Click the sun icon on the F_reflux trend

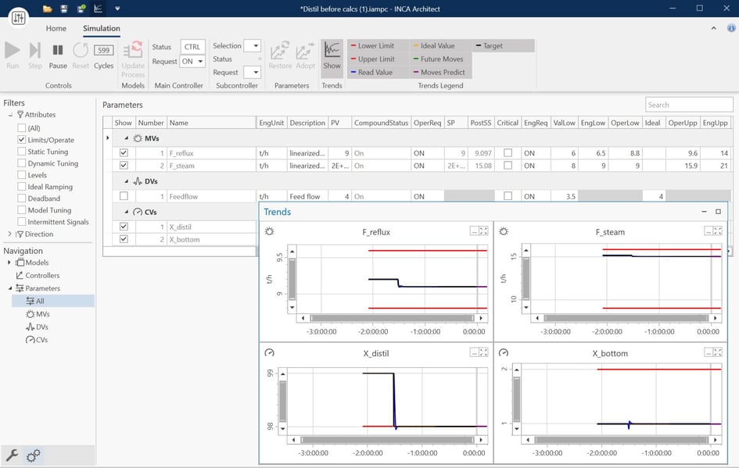[268, 231]
